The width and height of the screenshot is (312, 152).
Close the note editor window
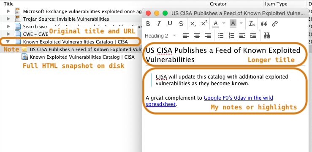tap(148, 14)
